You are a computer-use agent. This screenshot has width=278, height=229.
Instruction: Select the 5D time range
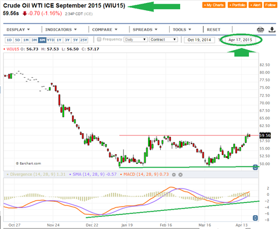(18, 40)
